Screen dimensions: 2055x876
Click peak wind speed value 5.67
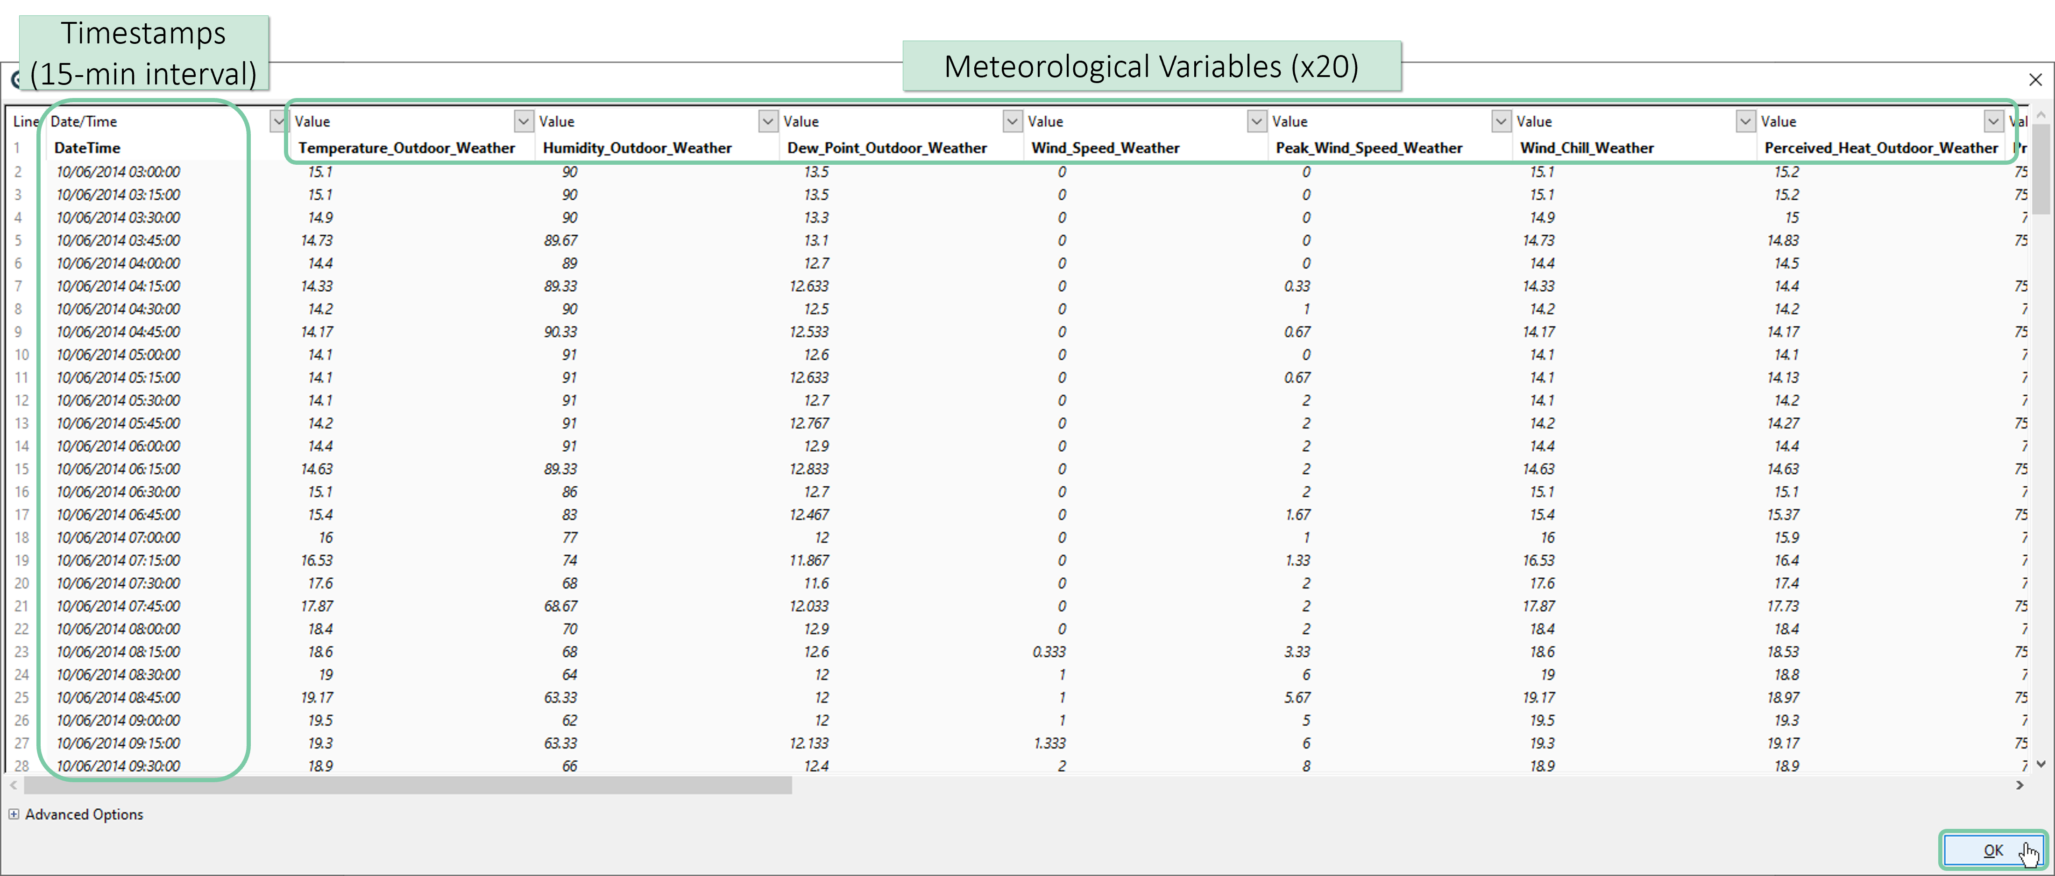pyautogui.click(x=1297, y=697)
